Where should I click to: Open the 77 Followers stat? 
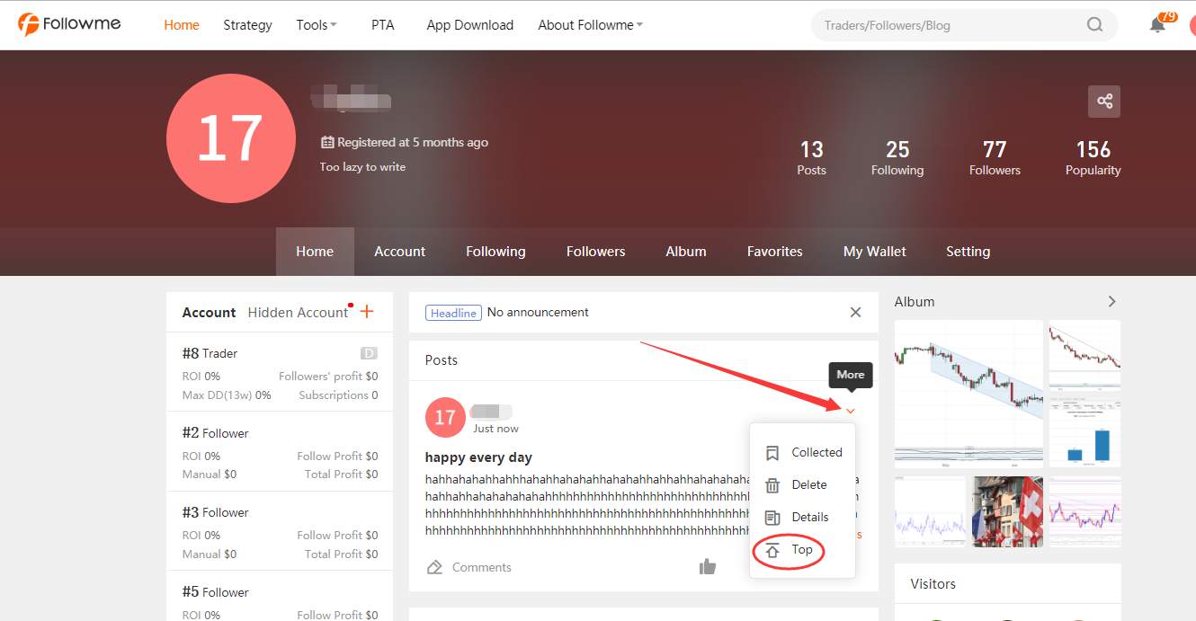[x=995, y=157]
